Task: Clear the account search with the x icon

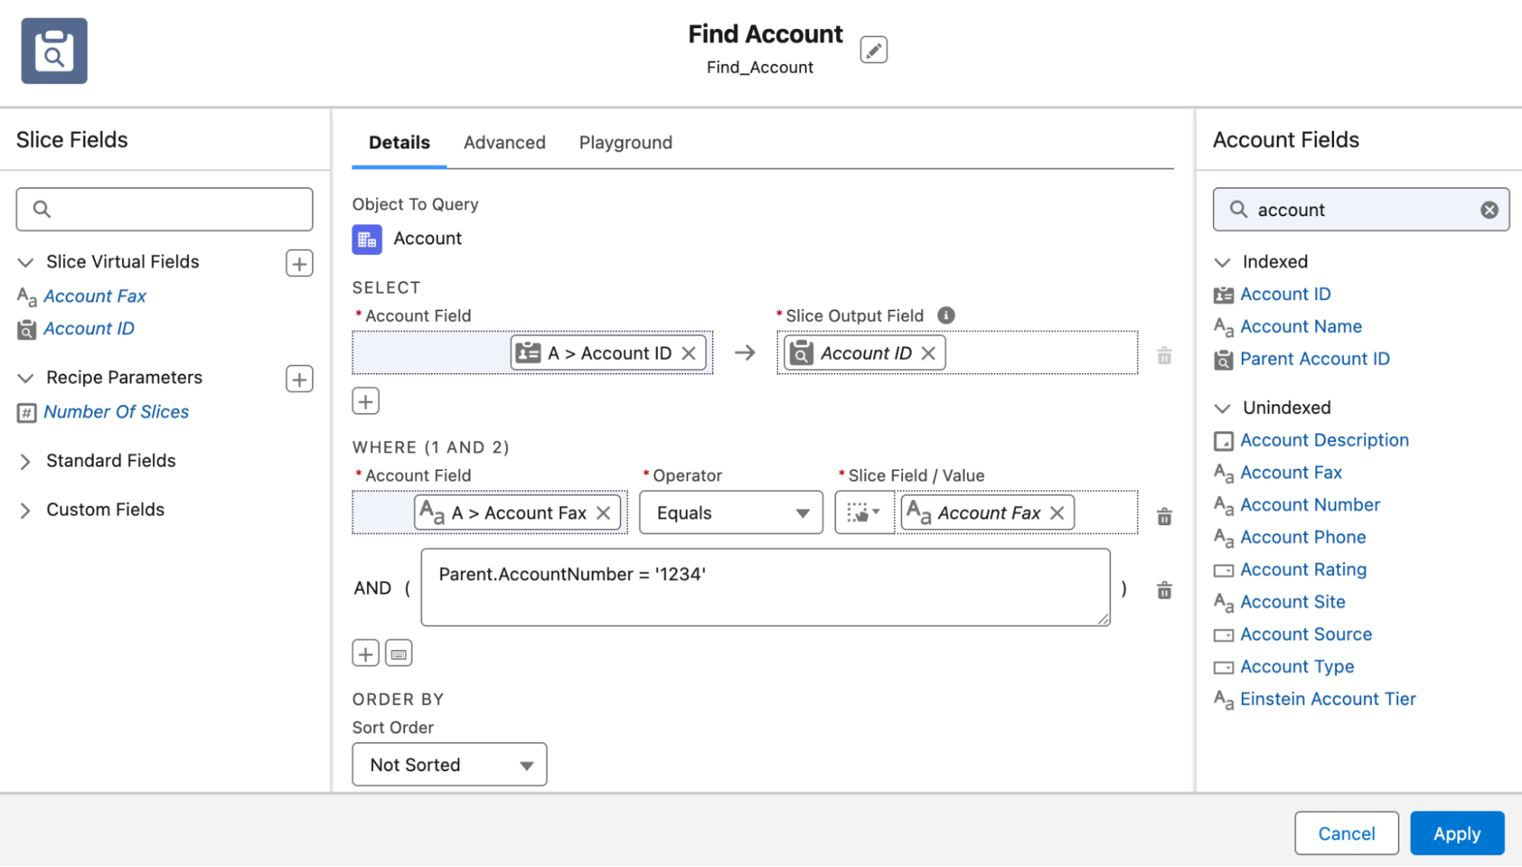Action: point(1489,209)
